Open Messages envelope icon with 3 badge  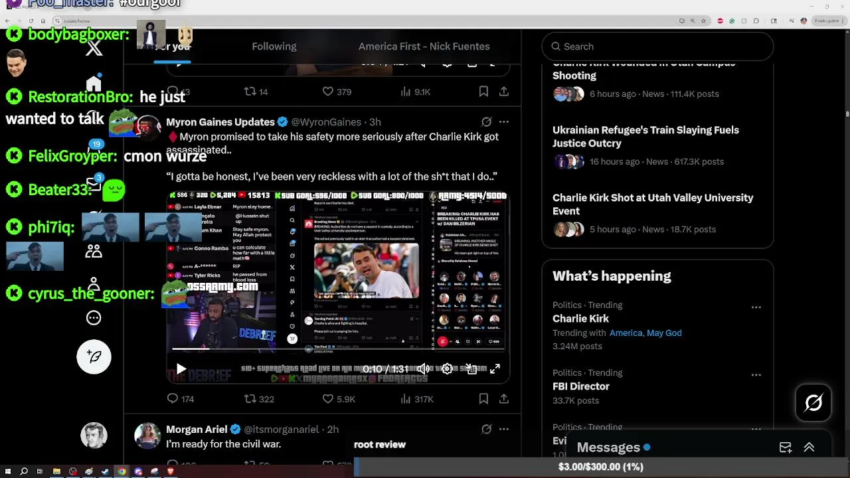pos(94,185)
